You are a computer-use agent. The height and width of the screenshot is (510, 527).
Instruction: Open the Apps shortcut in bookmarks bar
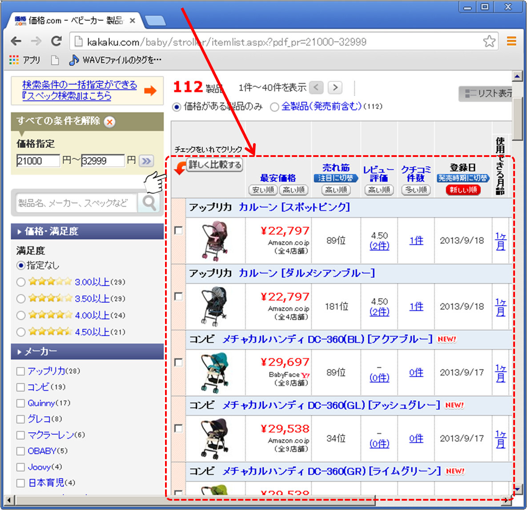pyautogui.click(x=25, y=60)
